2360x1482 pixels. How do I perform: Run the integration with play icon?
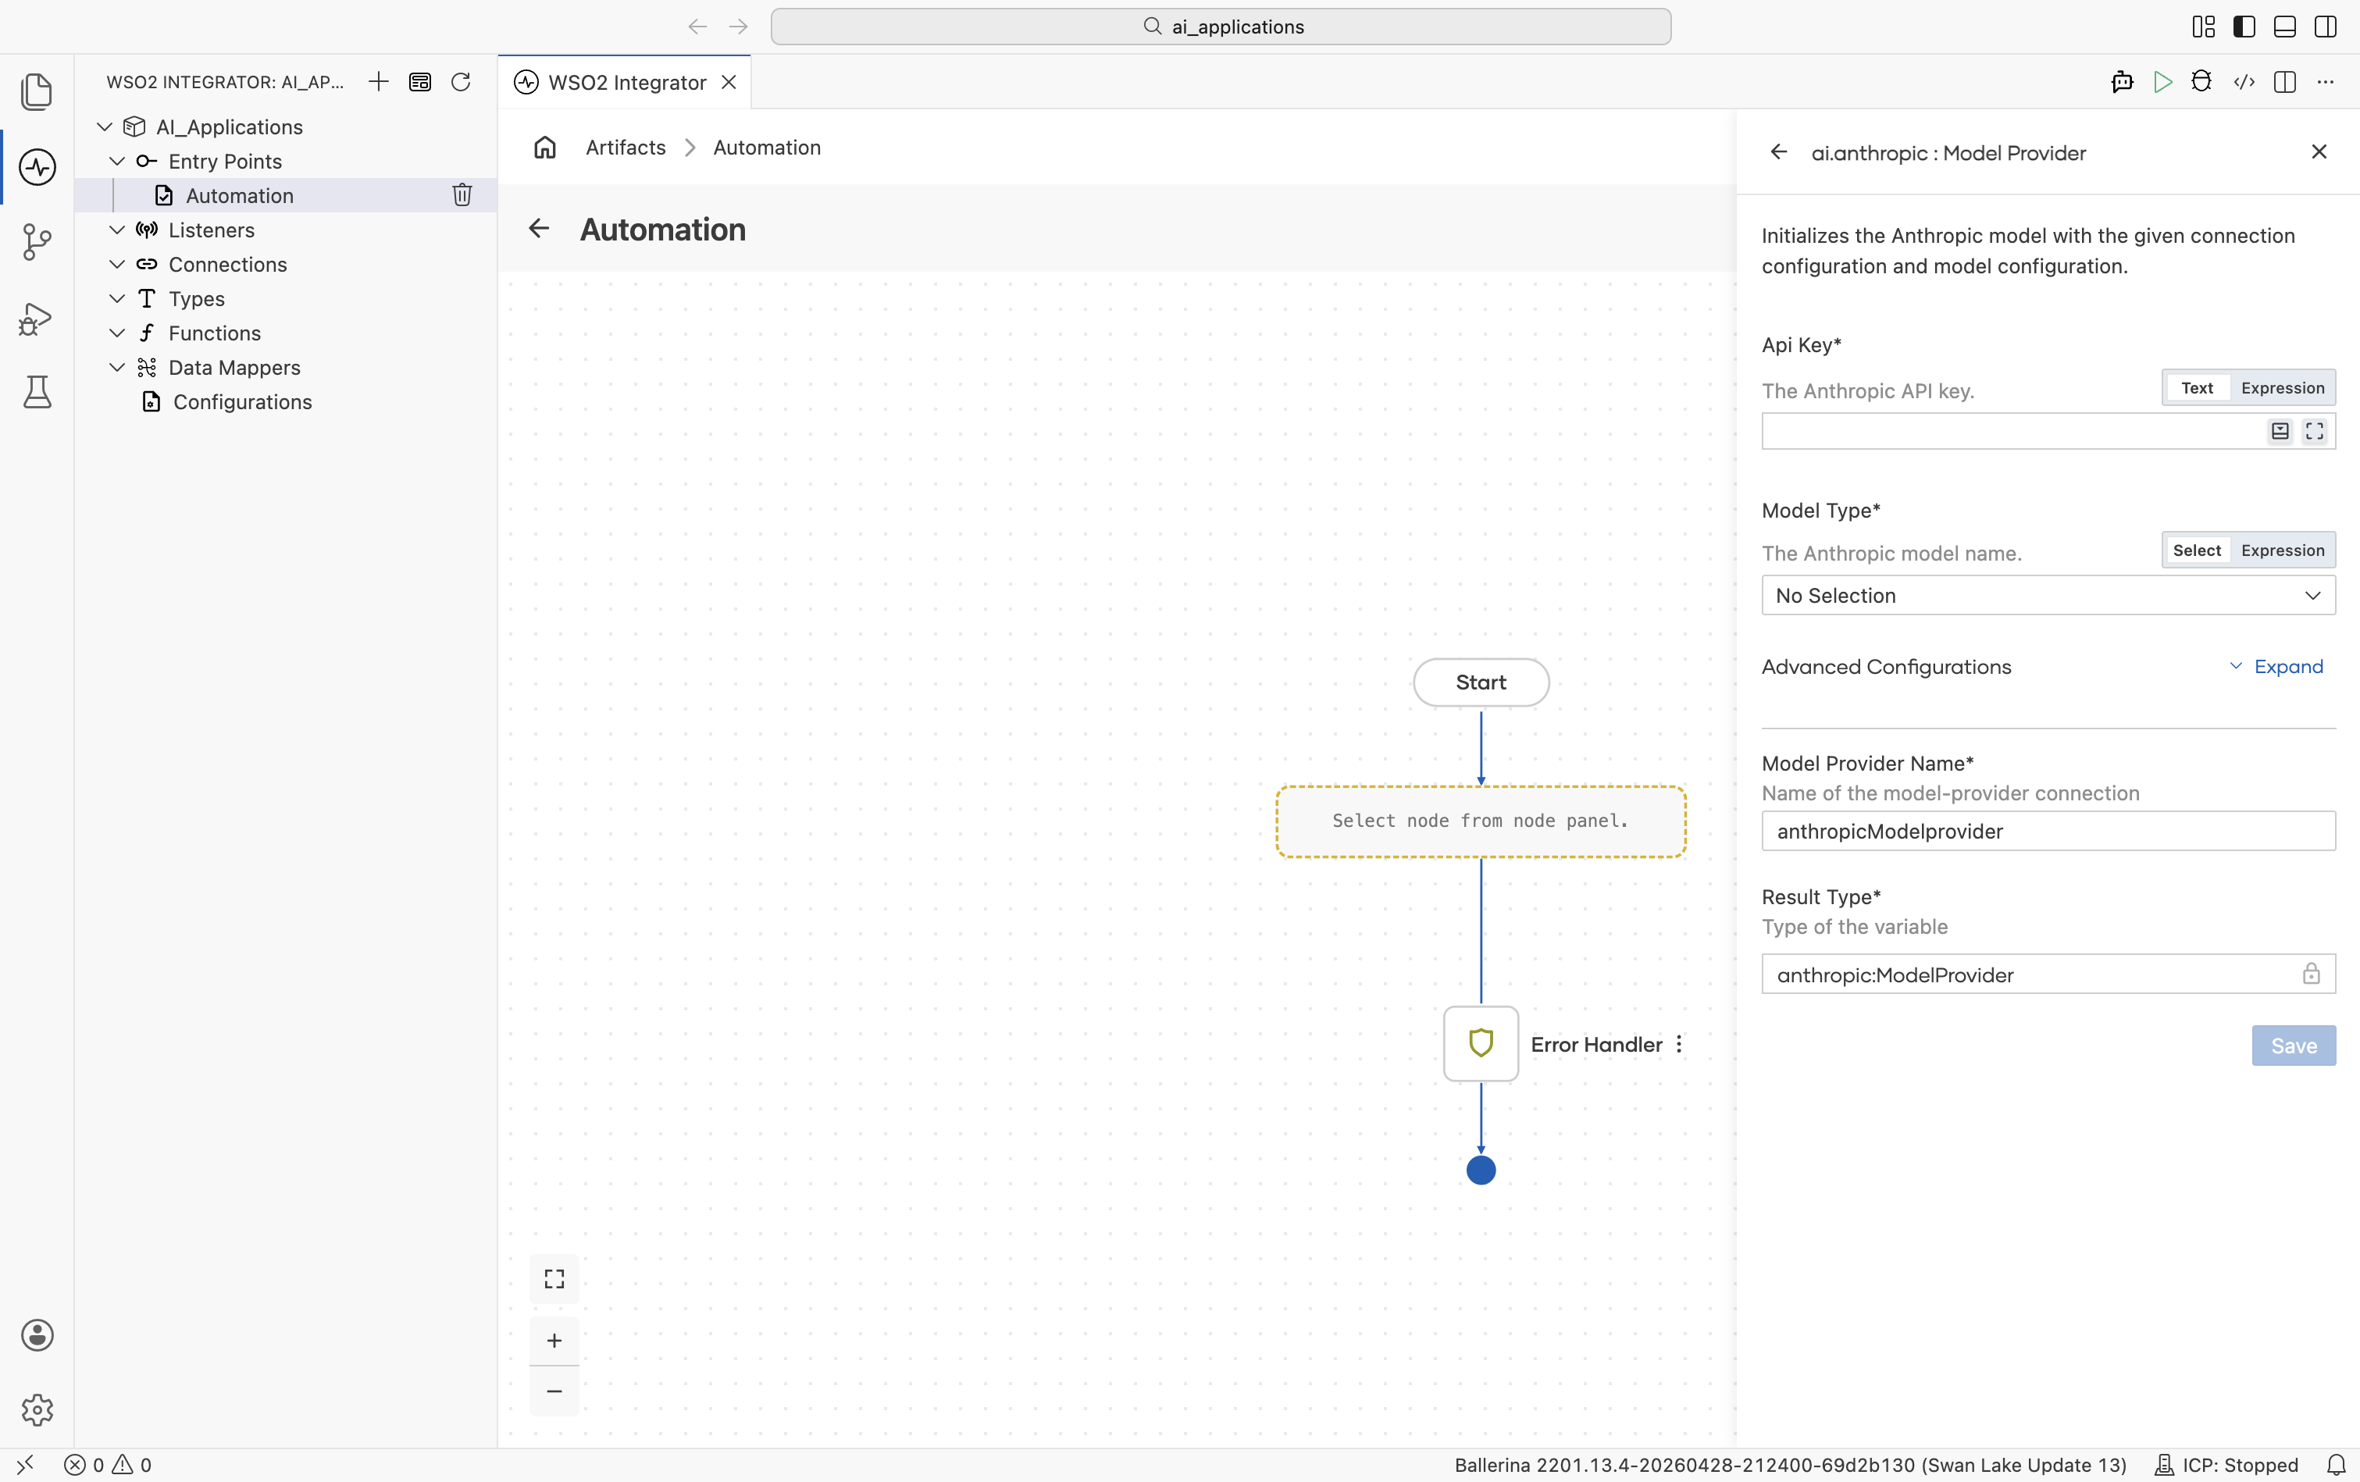(2163, 81)
